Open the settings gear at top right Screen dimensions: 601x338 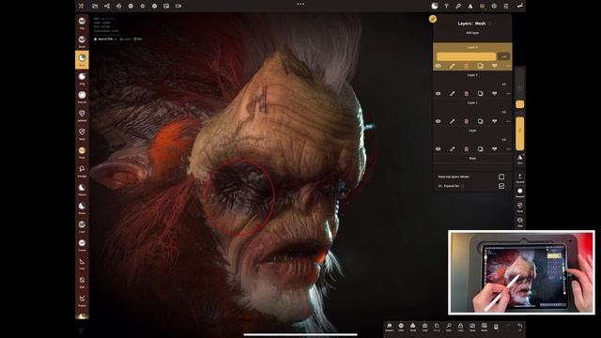(x=494, y=6)
